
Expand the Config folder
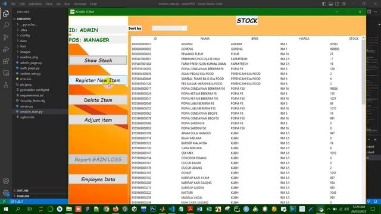(25, 36)
